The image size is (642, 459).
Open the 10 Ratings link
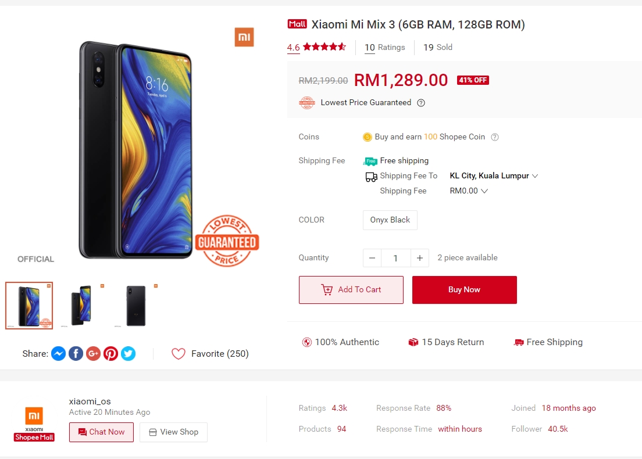[385, 48]
